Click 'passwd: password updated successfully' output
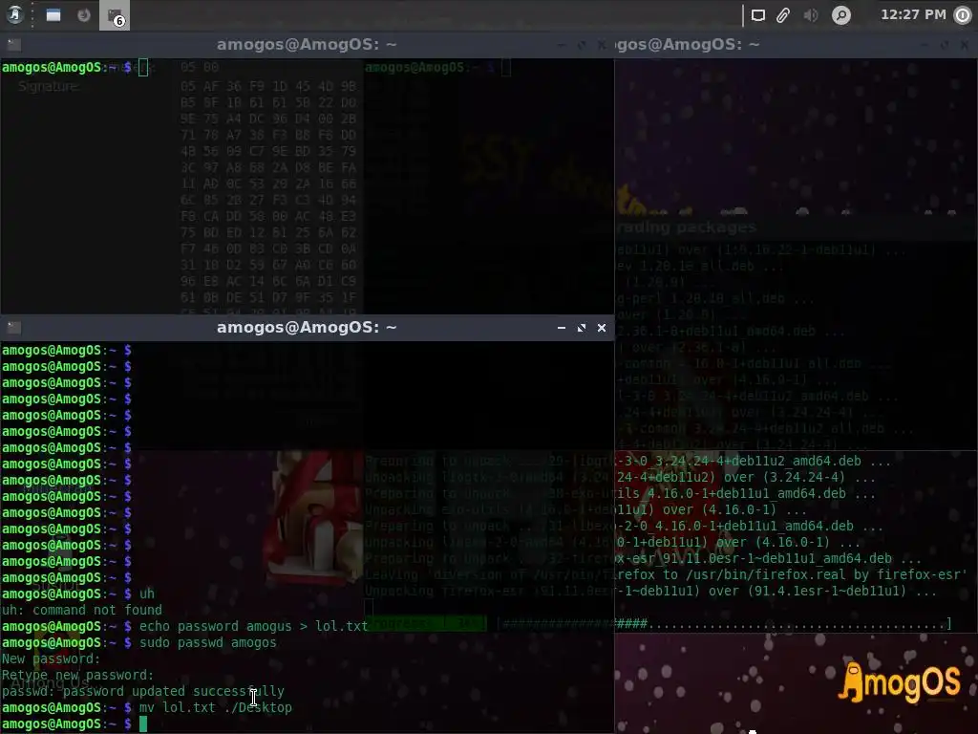Viewport: 978px width, 734px height. [143, 691]
